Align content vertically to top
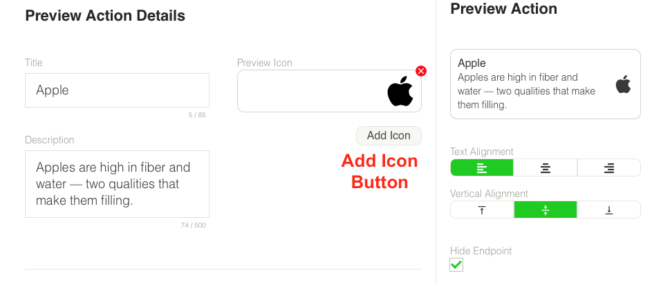Image resolution: width=652 pixels, height=284 pixels. pos(482,210)
